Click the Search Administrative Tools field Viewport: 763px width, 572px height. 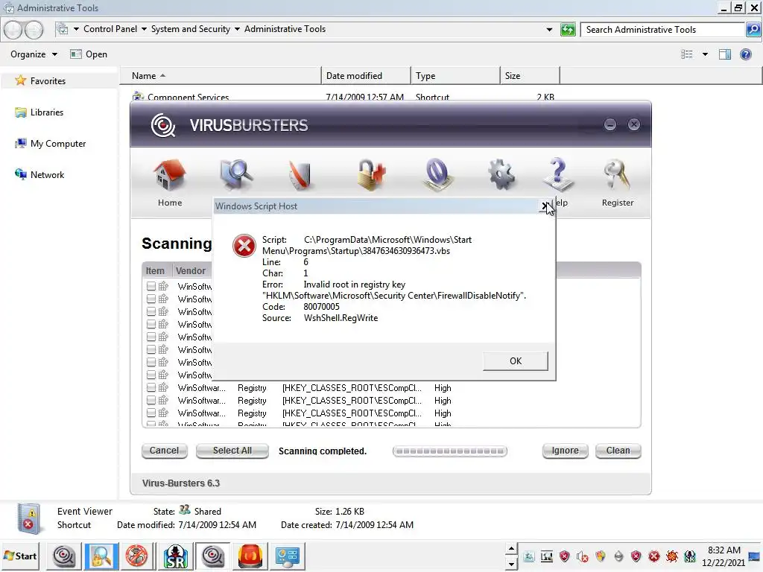(x=664, y=30)
